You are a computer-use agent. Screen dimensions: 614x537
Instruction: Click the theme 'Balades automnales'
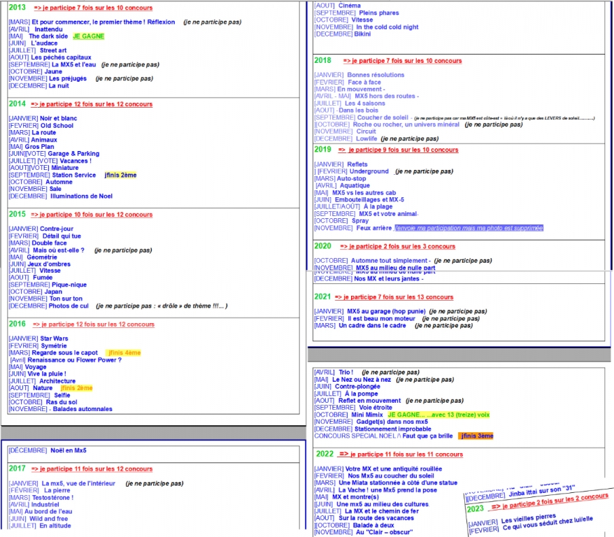coord(83,409)
